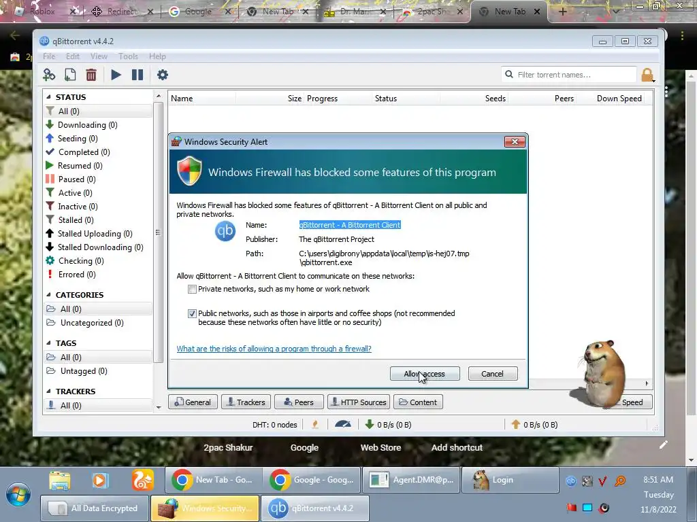Sort by the Name column header
Viewport: 697px width, 522px height.
pos(201,98)
